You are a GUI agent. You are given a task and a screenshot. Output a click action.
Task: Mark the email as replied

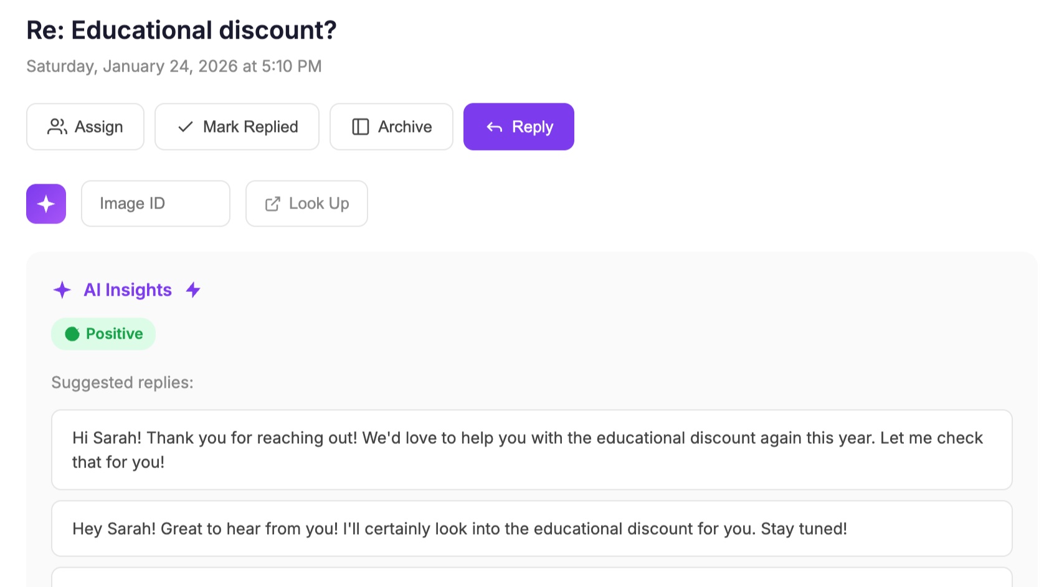[x=237, y=126]
